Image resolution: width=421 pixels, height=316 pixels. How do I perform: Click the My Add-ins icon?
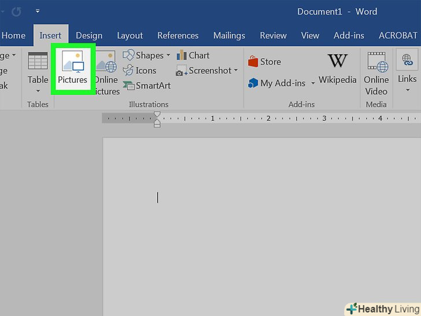(x=253, y=83)
